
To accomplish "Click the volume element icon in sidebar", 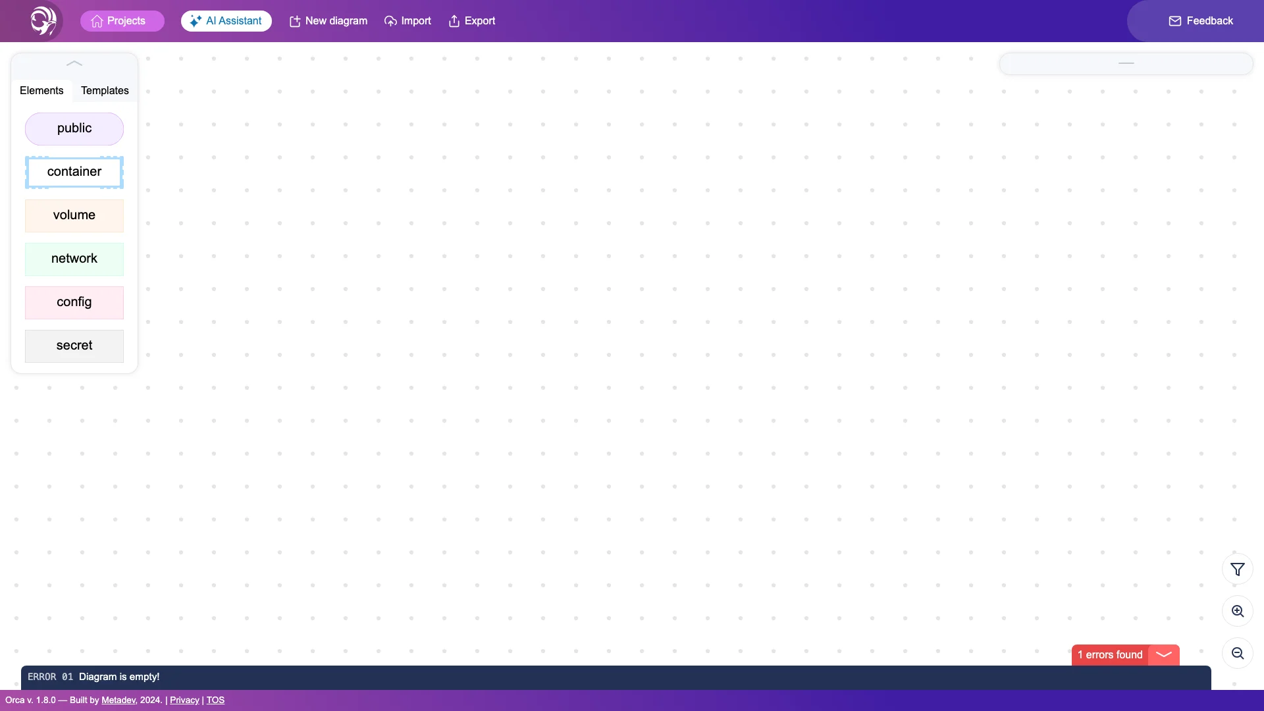I will 74,215.
